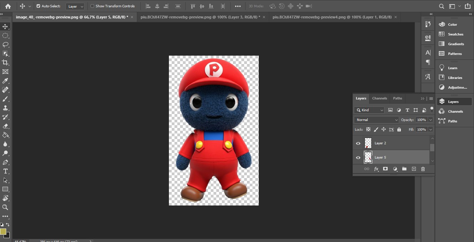Click the foreground color swatch

[3, 231]
